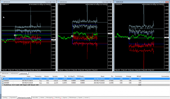Screen dimensions: 170x99
Task: Sort by Heure column with sort arrow
Action: 23,76
